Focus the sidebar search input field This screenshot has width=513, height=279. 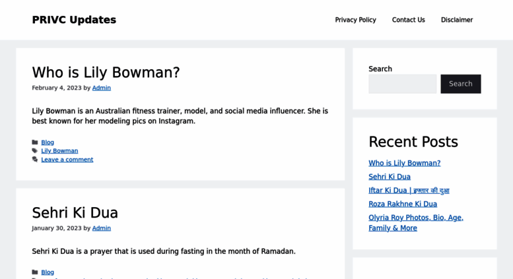pos(403,84)
